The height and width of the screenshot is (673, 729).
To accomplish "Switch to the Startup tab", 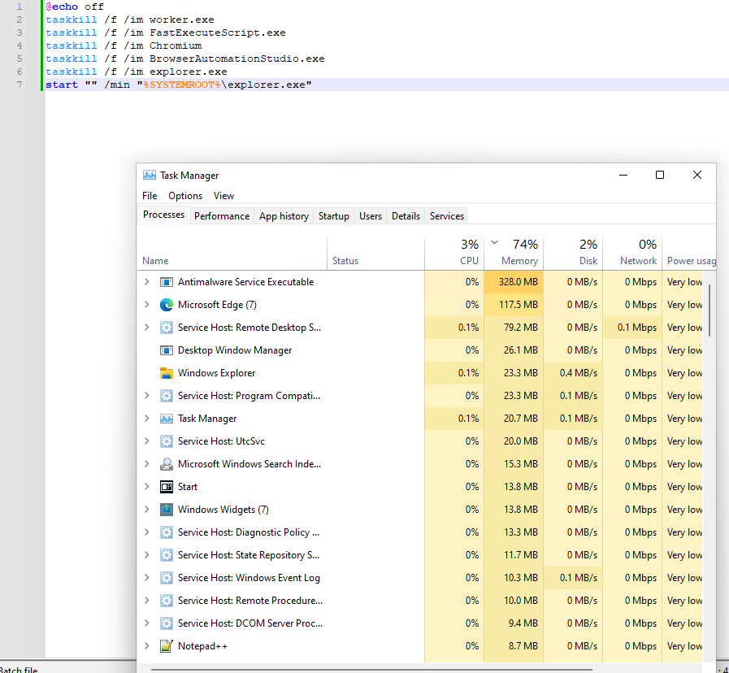I will tap(333, 216).
